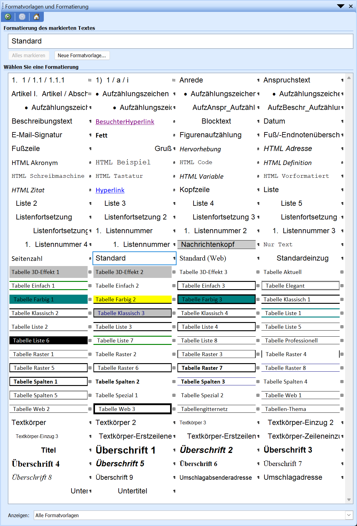Image resolution: width=357 pixels, height=526 pixels.
Task: Select the 1. 1 / 1.1 / 1.1.1 list style
Action: click(x=38, y=80)
